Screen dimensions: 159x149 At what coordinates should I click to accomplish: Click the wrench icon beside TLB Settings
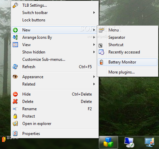pyautogui.click(x=15, y=5)
